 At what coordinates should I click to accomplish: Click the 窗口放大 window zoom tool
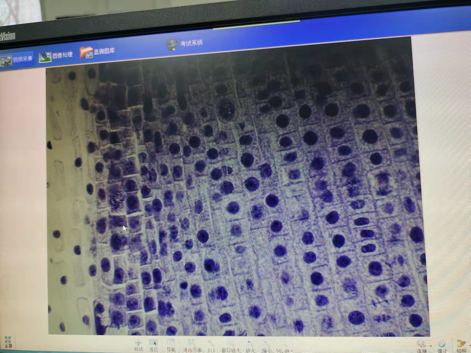point(231,345)
